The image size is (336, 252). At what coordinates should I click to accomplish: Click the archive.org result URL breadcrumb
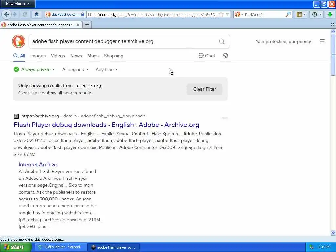(x=83, y=116)
